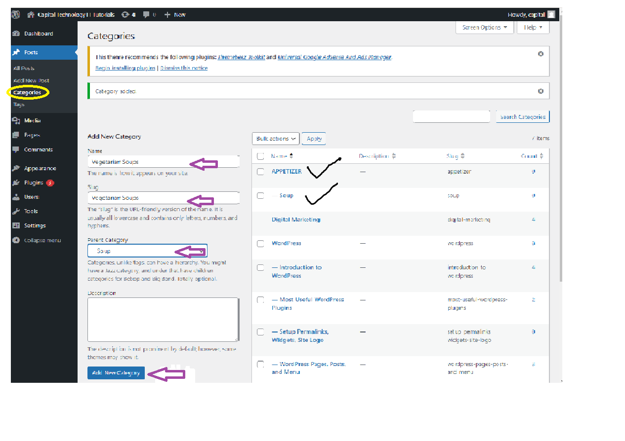Select the WordPress category checkbox
Screen dimensions: 625x441
pyautogui.click(x=260, y=244)
